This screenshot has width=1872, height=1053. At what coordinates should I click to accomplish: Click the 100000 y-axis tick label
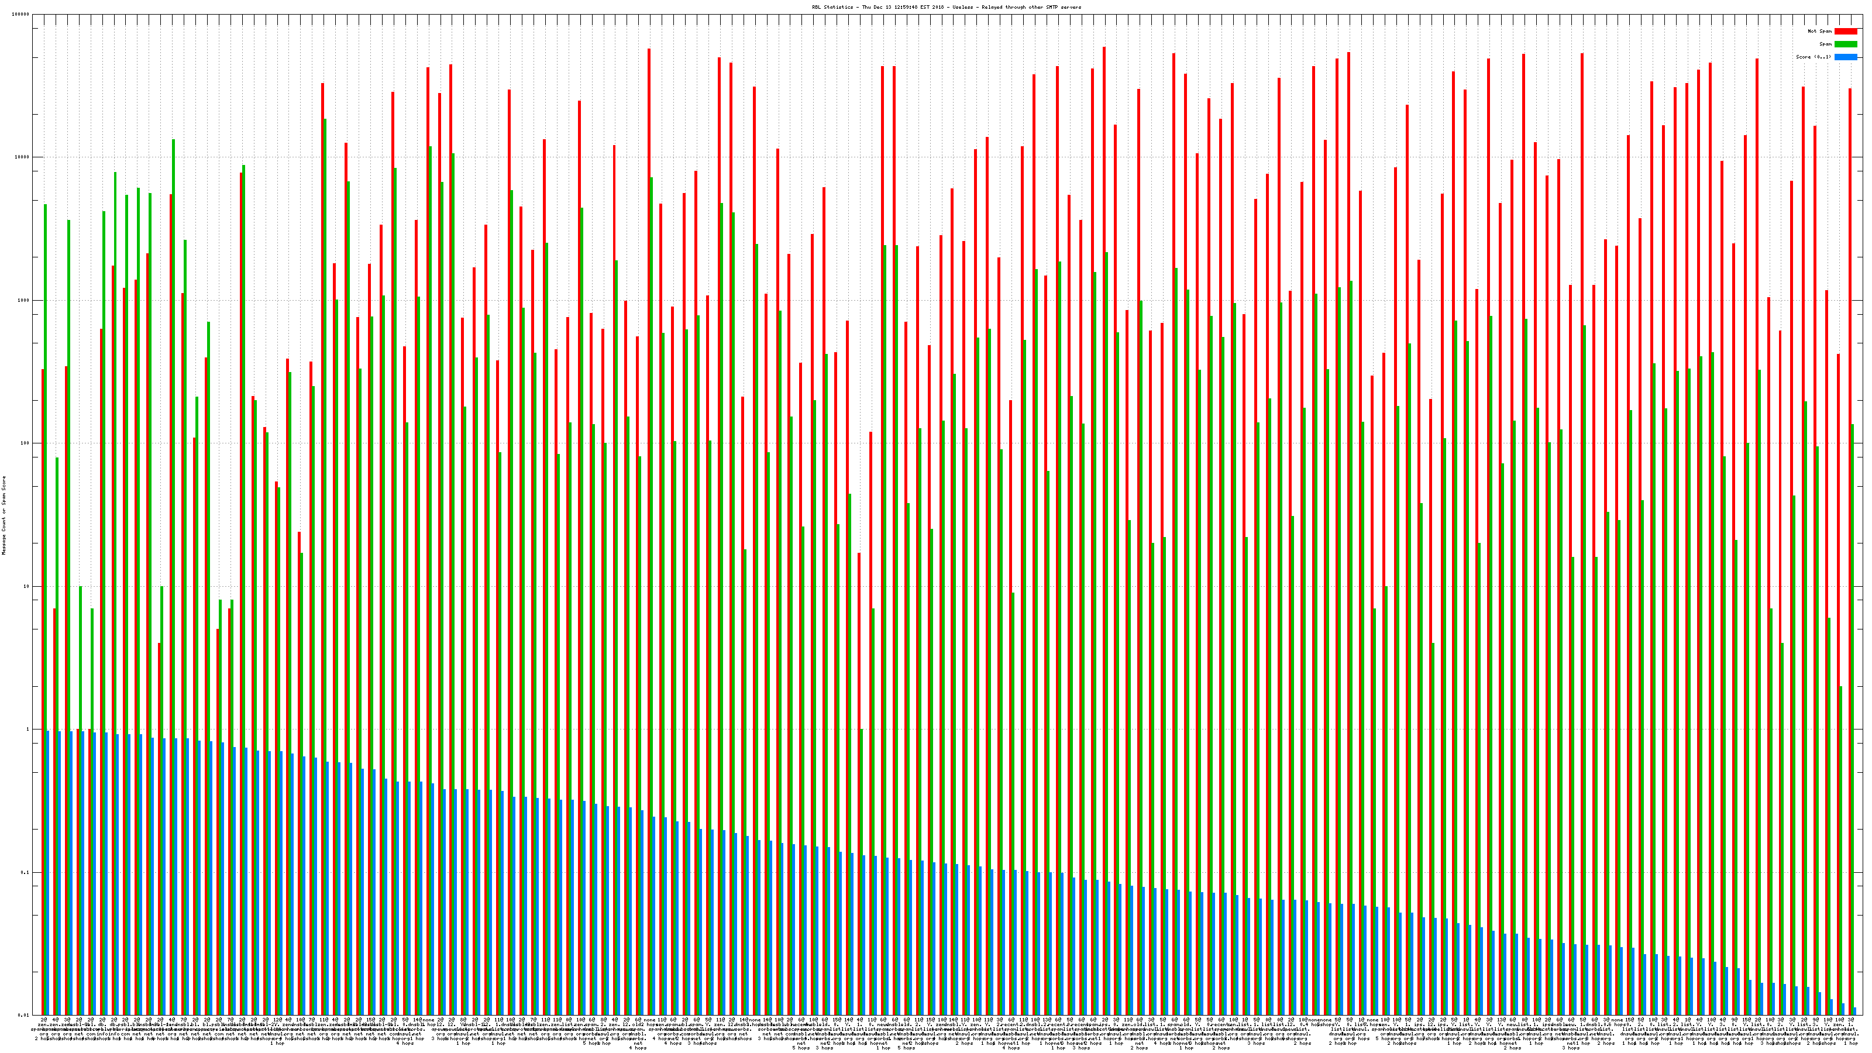coord(21,15)
